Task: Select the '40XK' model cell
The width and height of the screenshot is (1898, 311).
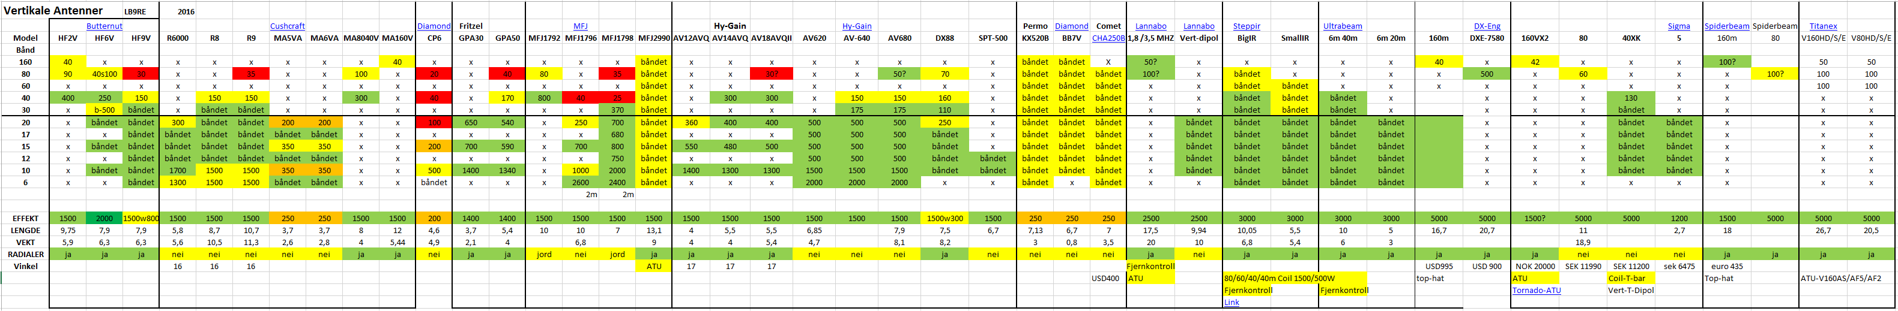Action: pos(1631,38)
